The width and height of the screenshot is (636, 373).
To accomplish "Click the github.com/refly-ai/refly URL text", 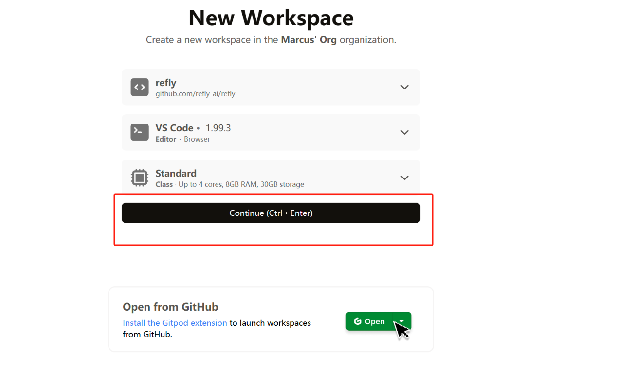I will [x=195, y=94].
